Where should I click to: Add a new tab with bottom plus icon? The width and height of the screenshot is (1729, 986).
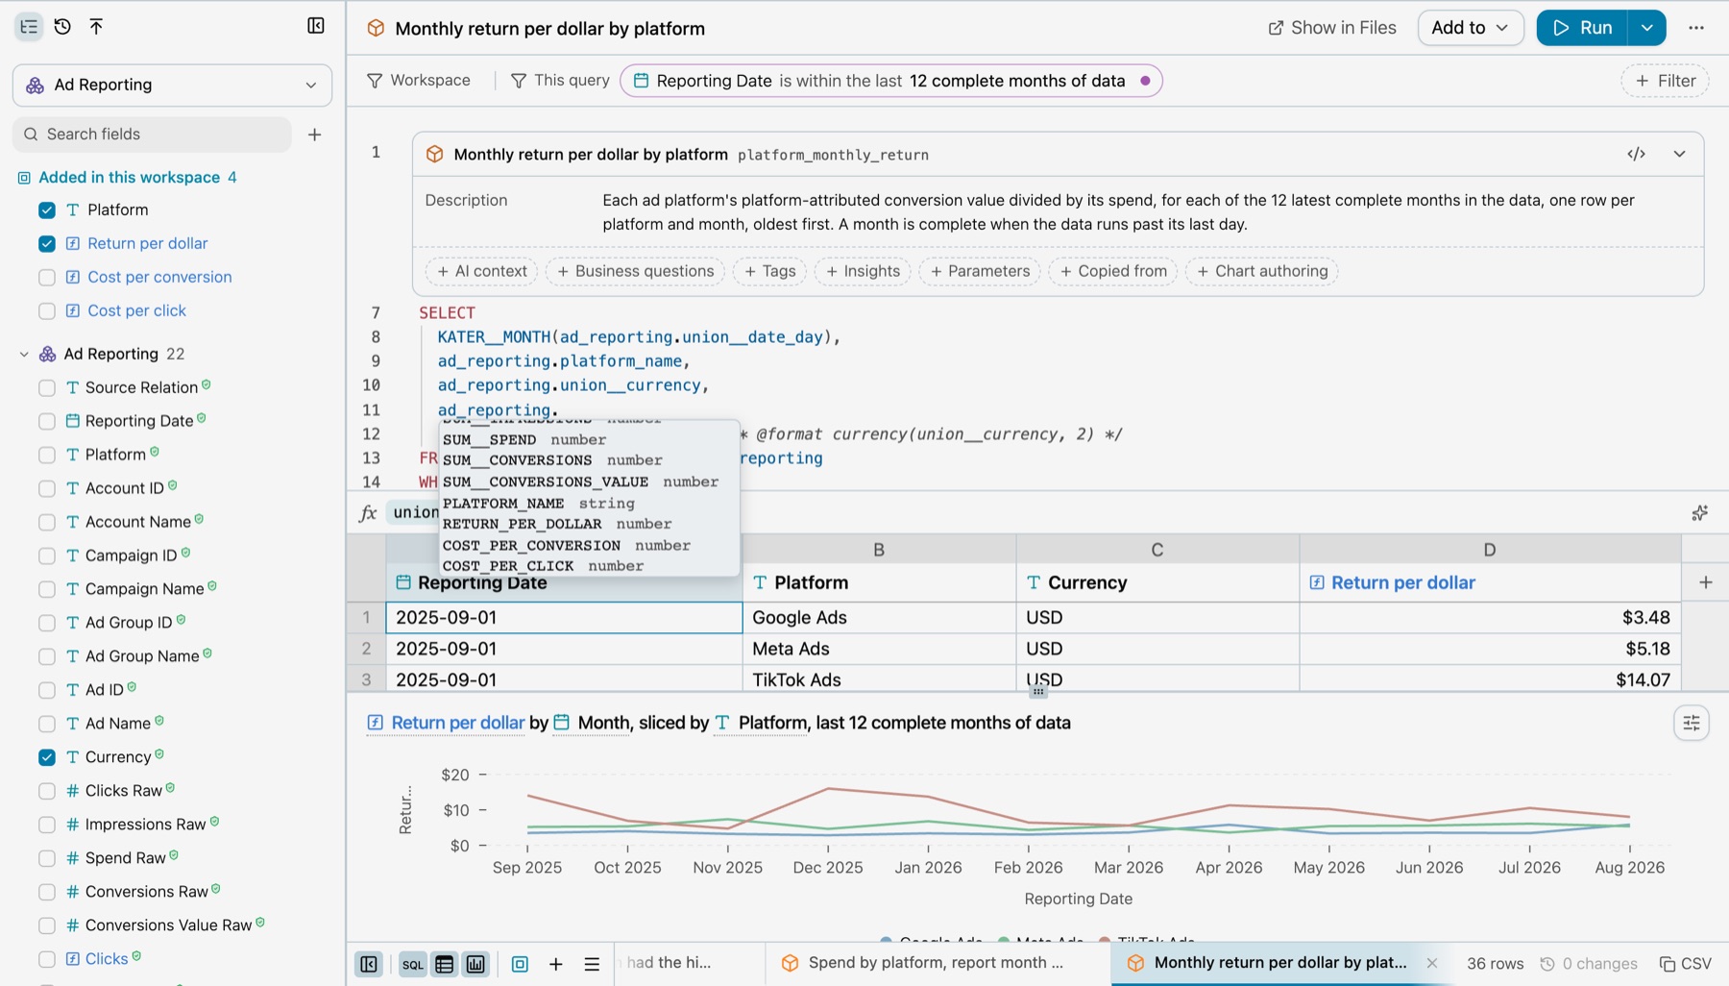555,964
